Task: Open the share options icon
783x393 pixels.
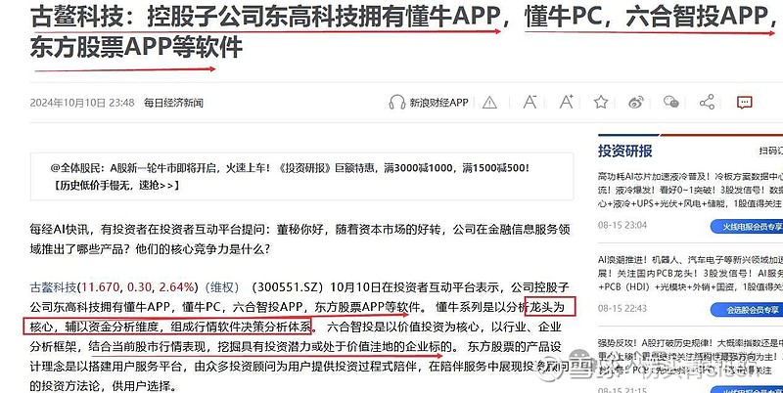Action: (x=707, y=103)
